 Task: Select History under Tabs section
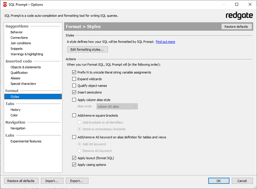(x=15, y=110)
